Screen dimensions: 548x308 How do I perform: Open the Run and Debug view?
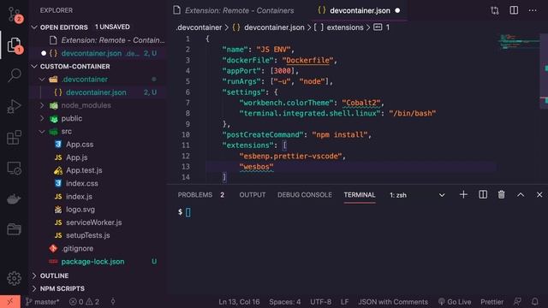pos(14,106)
